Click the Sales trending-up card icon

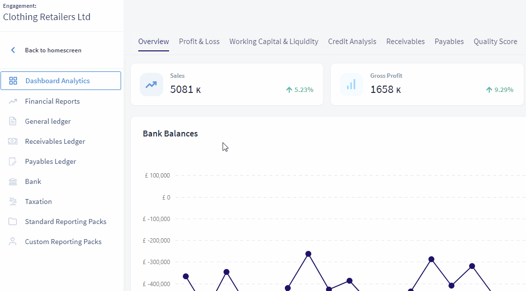[151, 85]
